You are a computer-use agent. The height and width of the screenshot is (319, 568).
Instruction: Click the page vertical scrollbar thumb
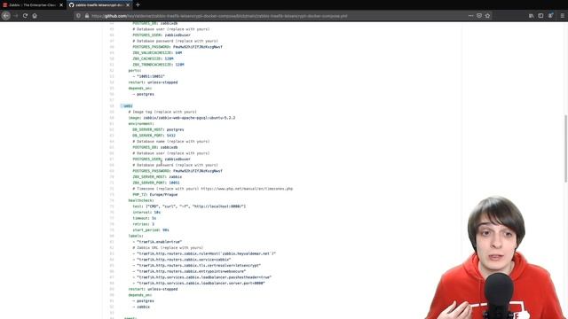click(565, 148)
